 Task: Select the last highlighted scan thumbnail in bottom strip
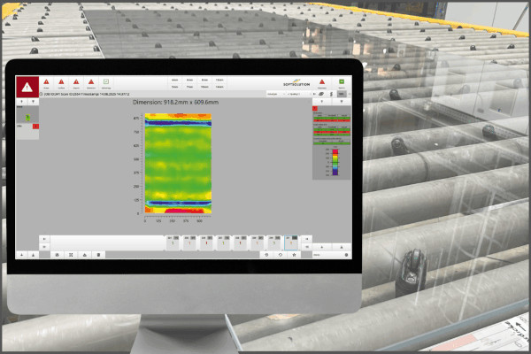(x=292, y=240)
